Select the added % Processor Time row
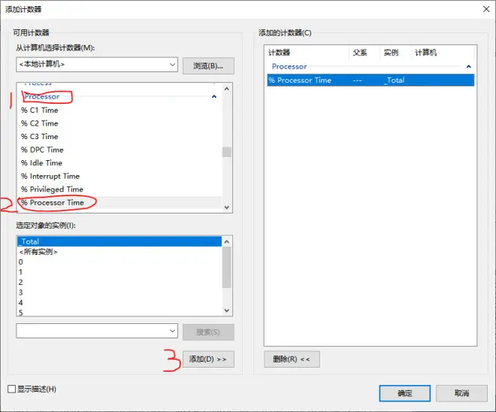Screen dimensions: 496x412 370,80
